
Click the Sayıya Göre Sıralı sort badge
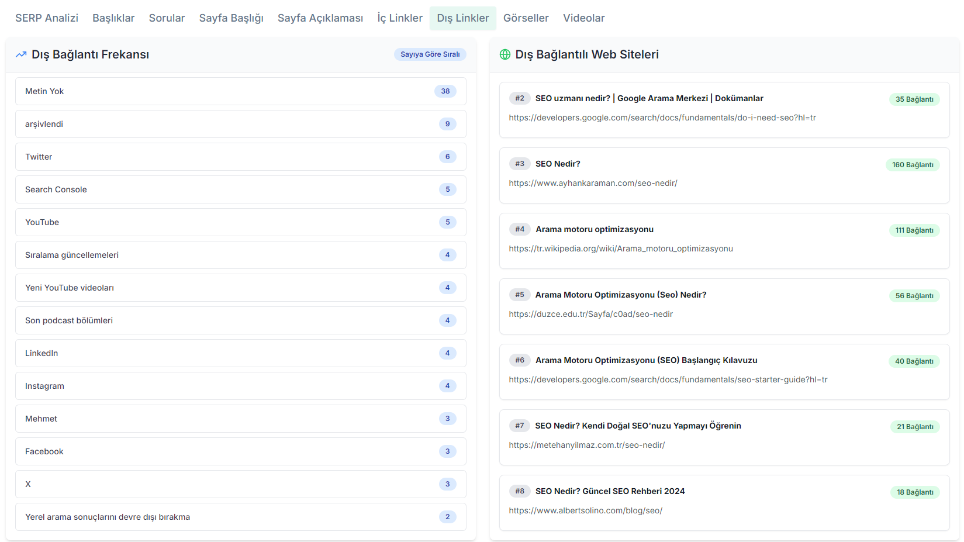pos(430,54)
